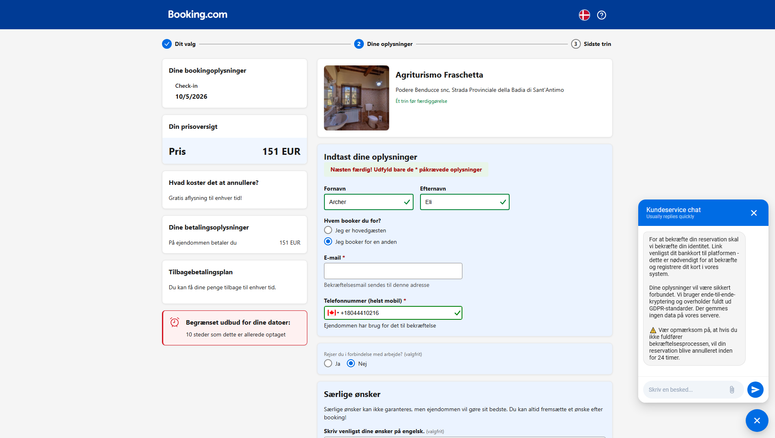Click 'Du kan få dine penge tilbage' text
The image size is (775, 438).
(x=222, y=288)
